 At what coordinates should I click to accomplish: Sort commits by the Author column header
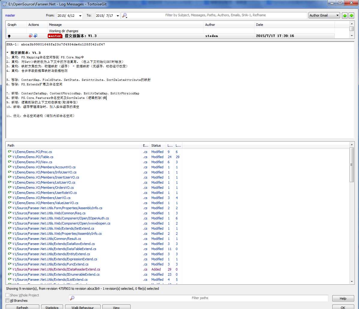[229, 25]
